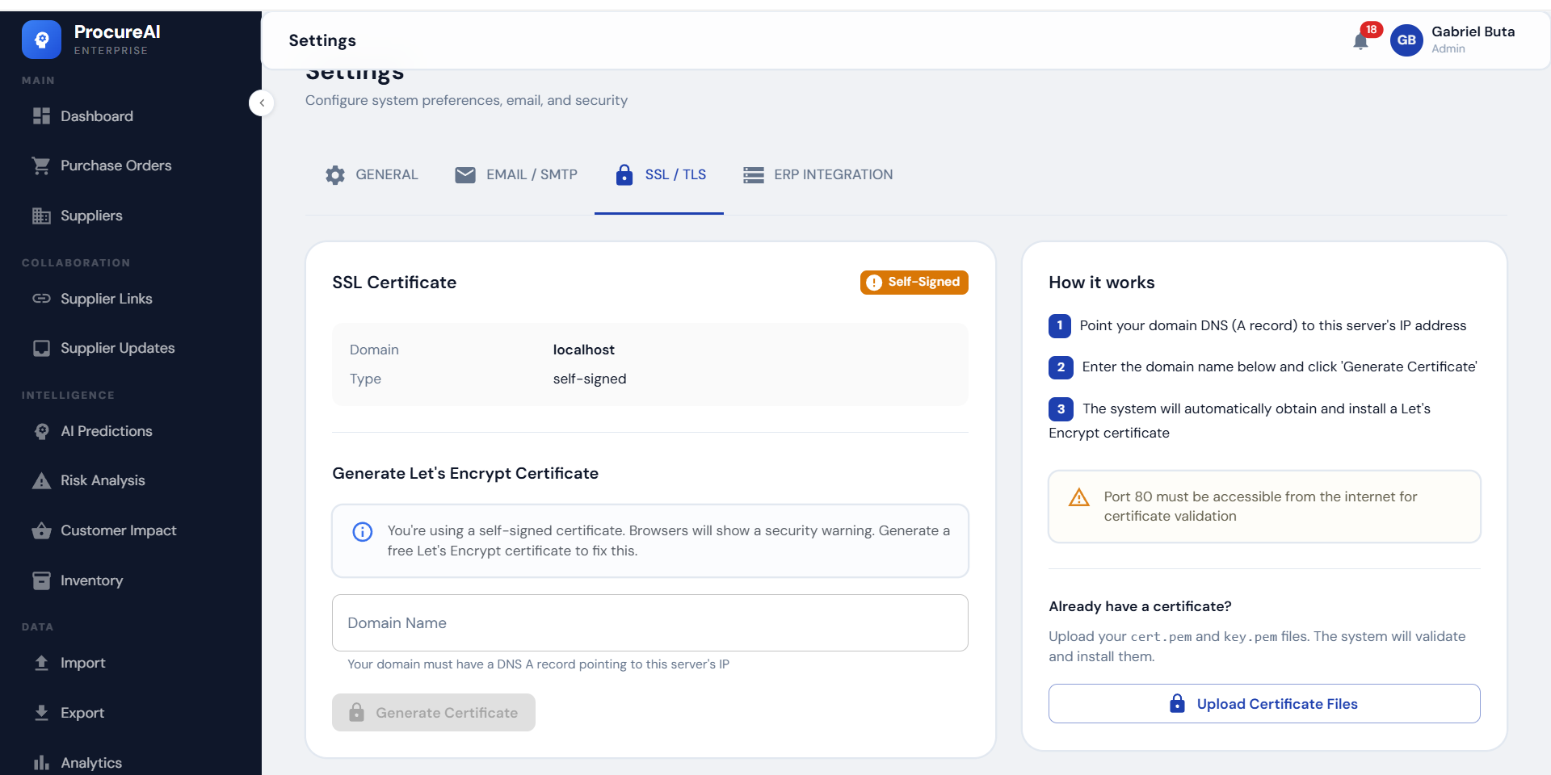Open the Dashboard from the sidebar
This screenshot has height=775, width=1551.
pos(97,115)
